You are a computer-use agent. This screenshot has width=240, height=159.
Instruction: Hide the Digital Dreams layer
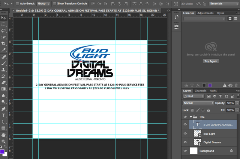pyautogui.click(x=185, y=142)
